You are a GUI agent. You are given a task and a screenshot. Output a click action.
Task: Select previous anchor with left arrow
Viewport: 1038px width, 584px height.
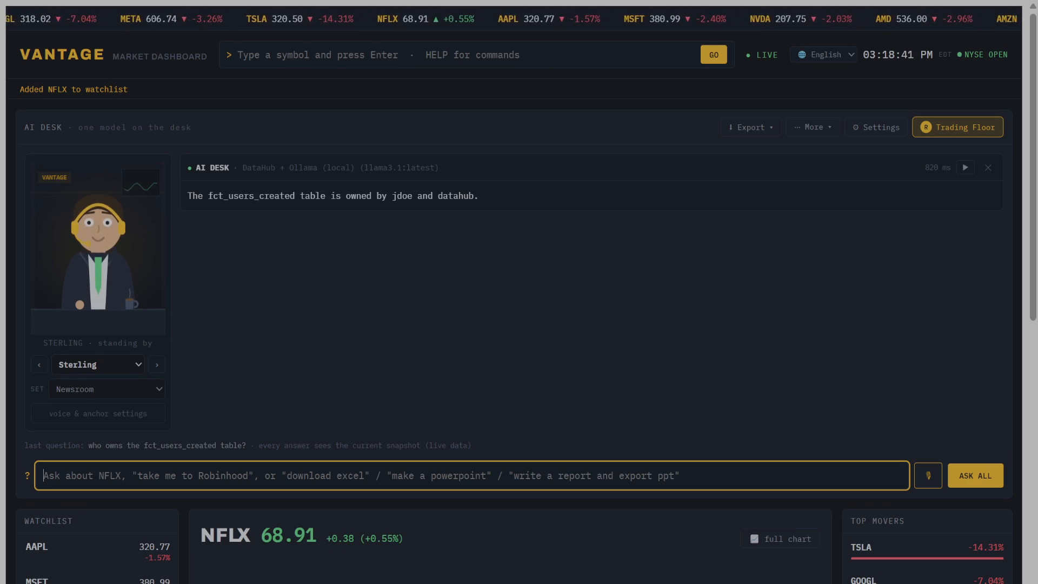pos(39,365)
